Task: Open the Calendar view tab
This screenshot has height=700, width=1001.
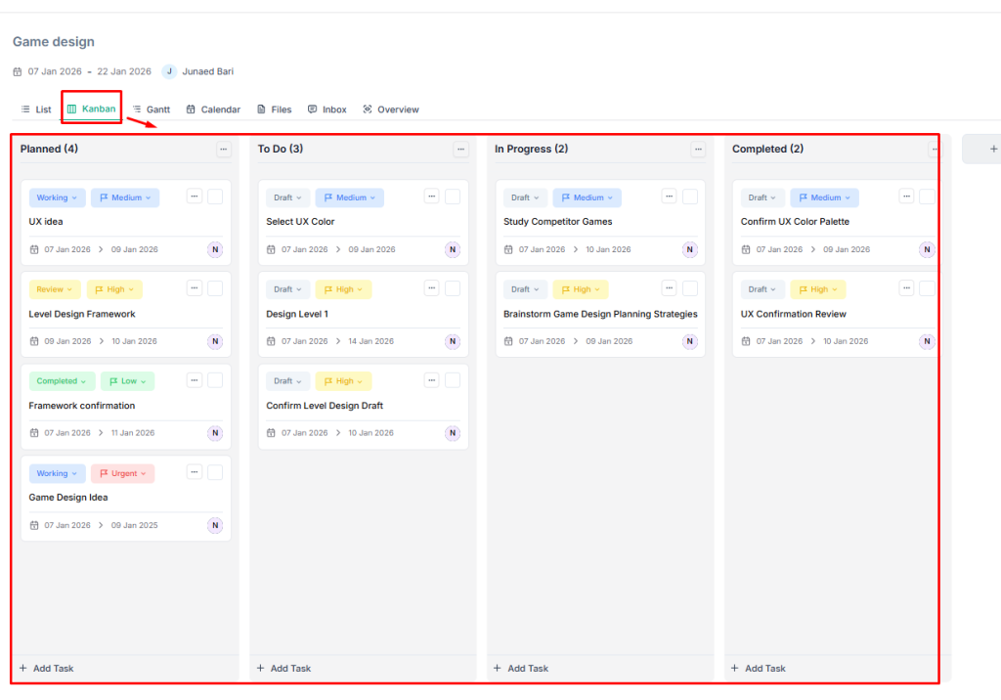Action: click(213, 109)
